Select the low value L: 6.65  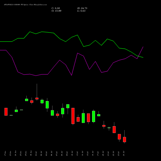coord(81,11)
